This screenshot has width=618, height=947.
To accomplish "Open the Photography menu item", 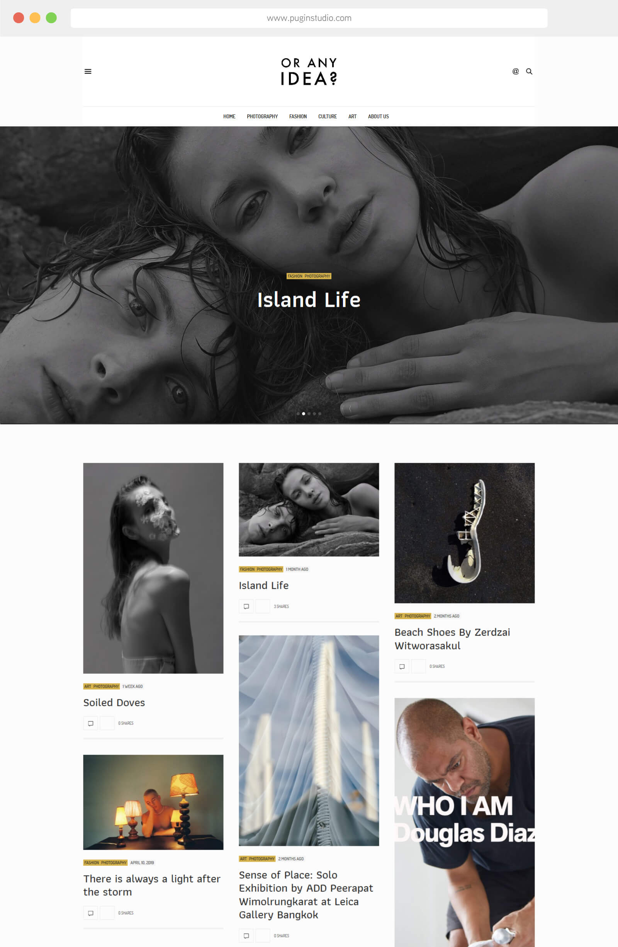I will pyautogui.click(x=262, y=116).
